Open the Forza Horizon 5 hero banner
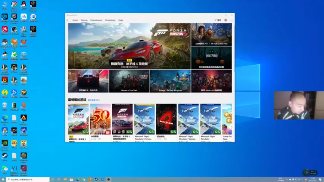324x182 pixels. point(129,46)
